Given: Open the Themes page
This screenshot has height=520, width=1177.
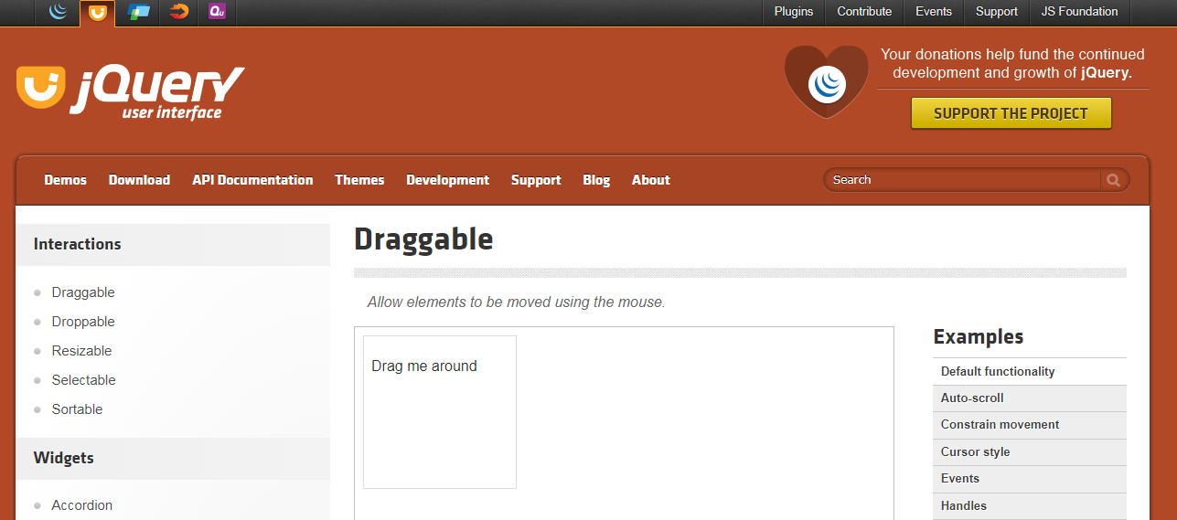Looking at the screenshot, I should point(359,180).
